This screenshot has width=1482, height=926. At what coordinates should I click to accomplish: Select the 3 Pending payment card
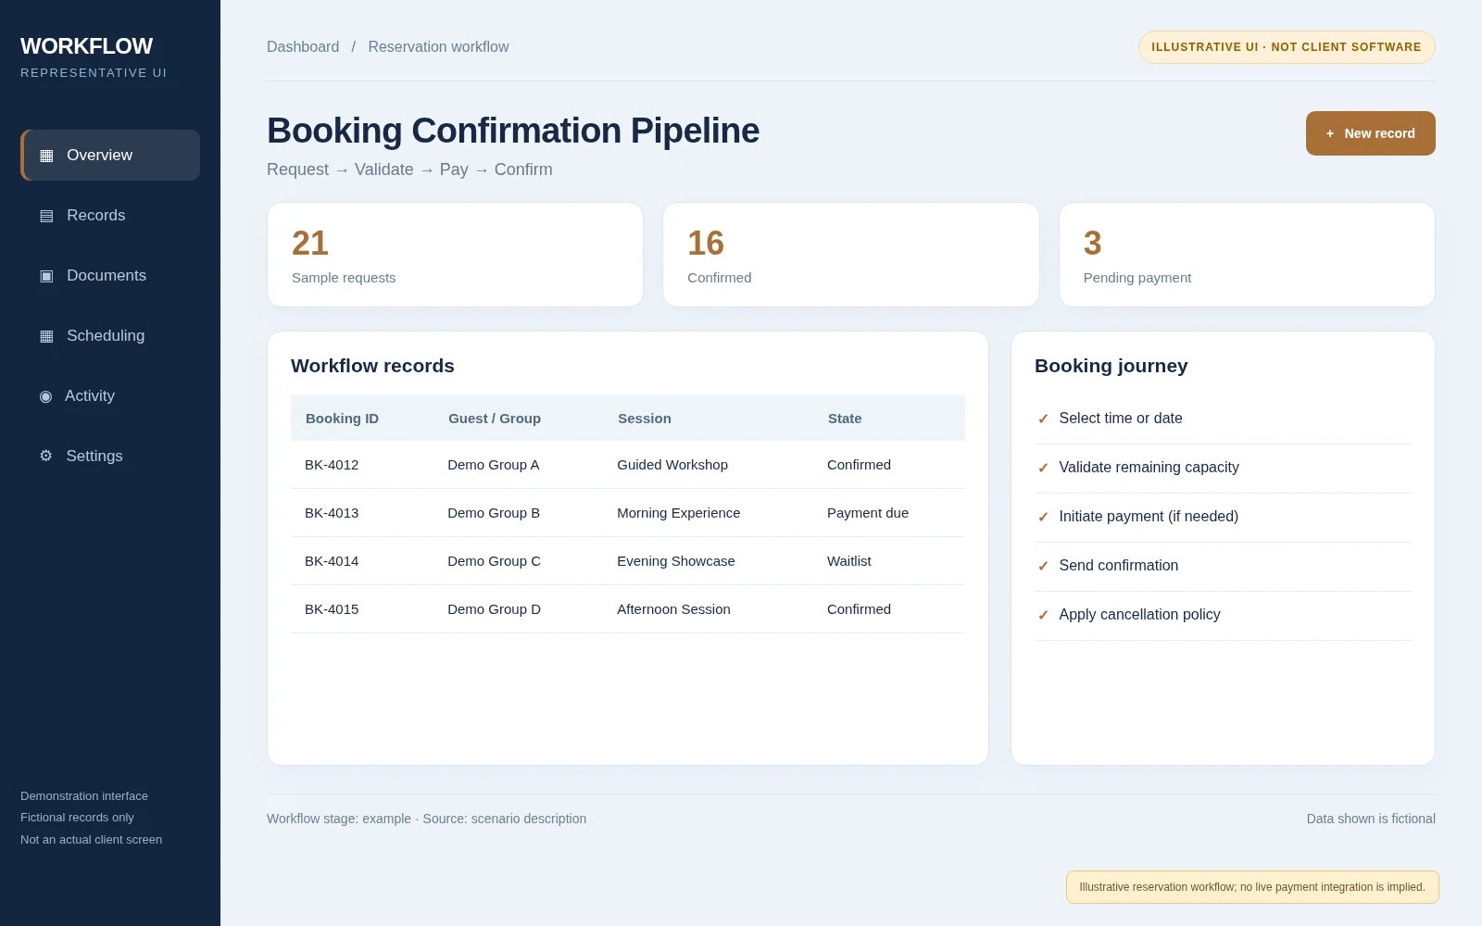click(1247, 255)
